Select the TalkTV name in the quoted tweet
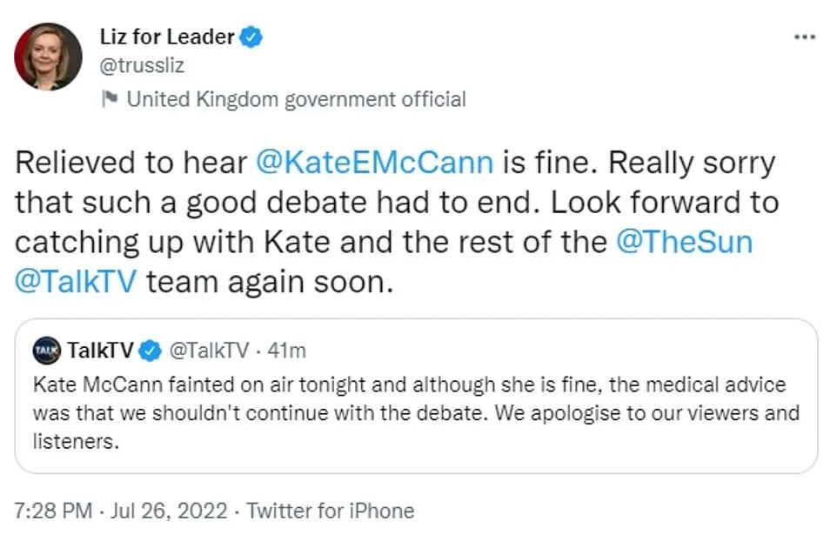The height and width of the screenshot is (548, 837). click(x=100, y=351)
